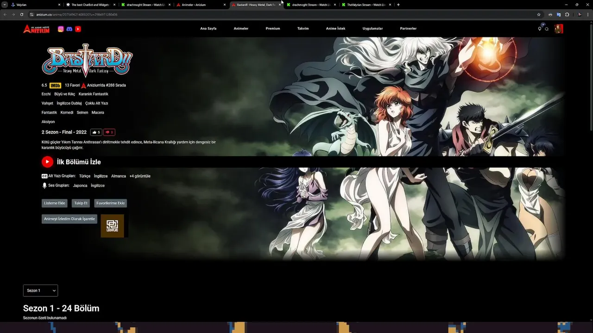The image size is (593, 333).
Task: Go to Ana Sayfa in the navigation
Action: (208, 29)
